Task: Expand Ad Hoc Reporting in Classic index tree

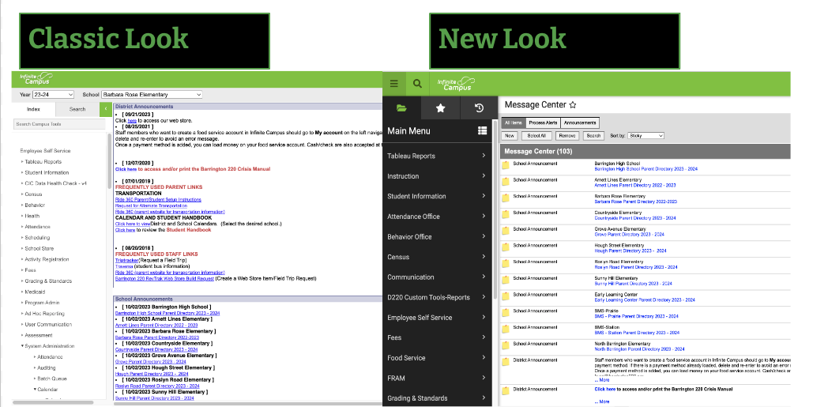Action: pyautogui.click(x=22, y=314)
